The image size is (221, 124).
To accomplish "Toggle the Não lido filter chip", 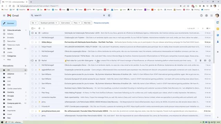I will click(87, 23).
